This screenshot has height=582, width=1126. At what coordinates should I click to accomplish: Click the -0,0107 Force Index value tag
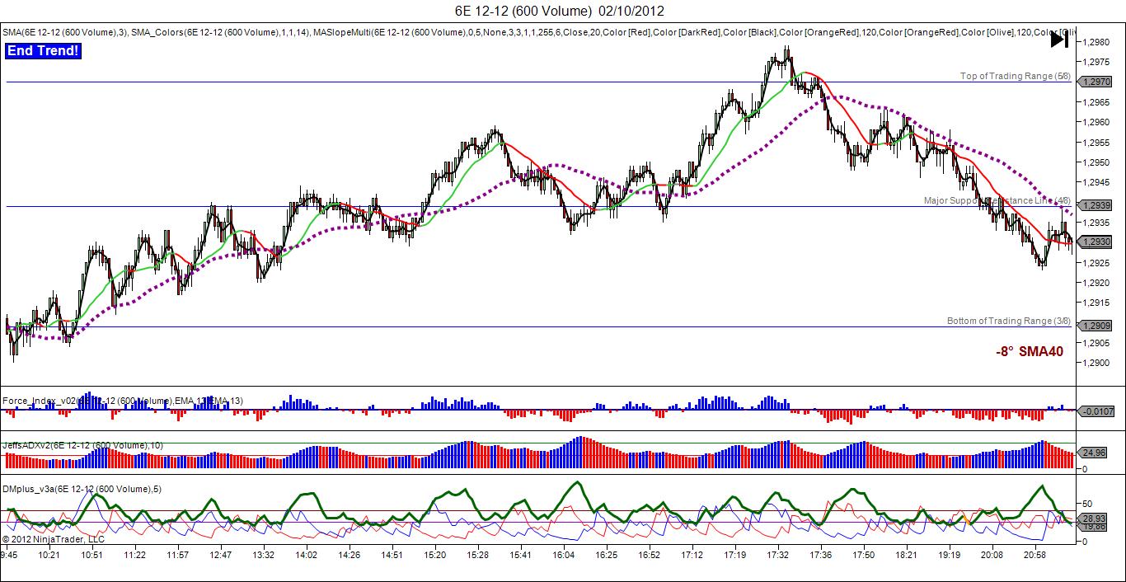1096,410
